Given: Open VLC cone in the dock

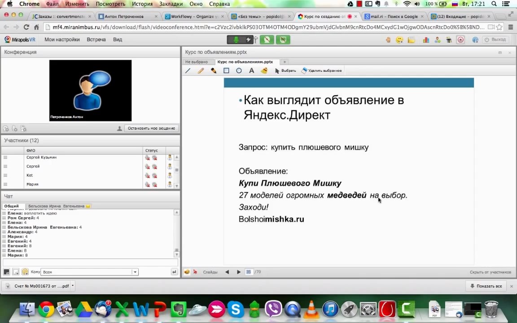Looking at the screenshot, I should pos(311,310).
